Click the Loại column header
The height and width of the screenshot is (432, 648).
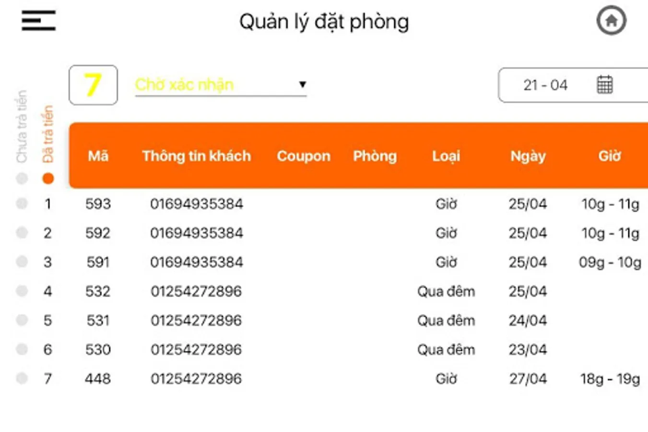click(446, 156)
